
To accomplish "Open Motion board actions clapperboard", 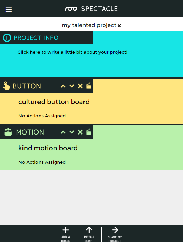I will [89, 132].
